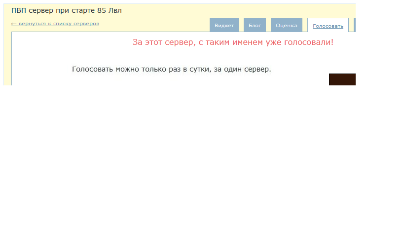Click the active Голосовать tab

pyautogui.click(x=328, y=26)
